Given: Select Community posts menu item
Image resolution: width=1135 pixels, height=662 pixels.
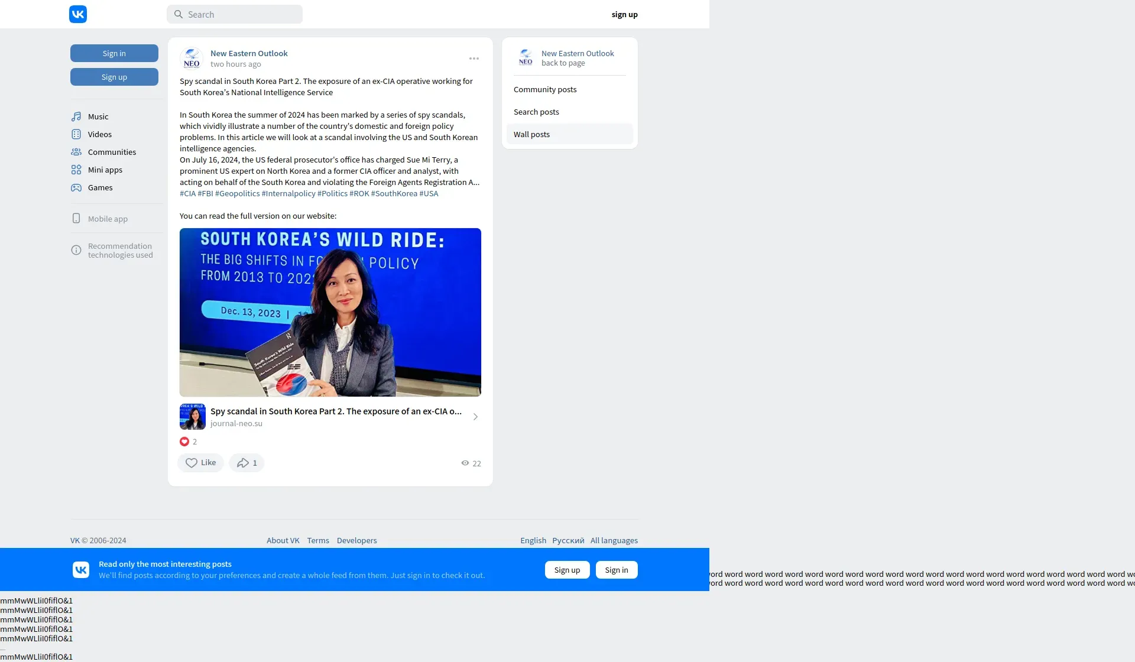Looking at the screenshot, I should [545, 89].
